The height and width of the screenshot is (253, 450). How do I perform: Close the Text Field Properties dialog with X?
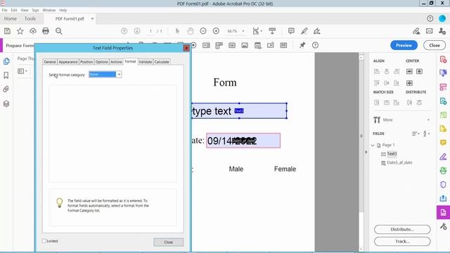coord(186,48)
